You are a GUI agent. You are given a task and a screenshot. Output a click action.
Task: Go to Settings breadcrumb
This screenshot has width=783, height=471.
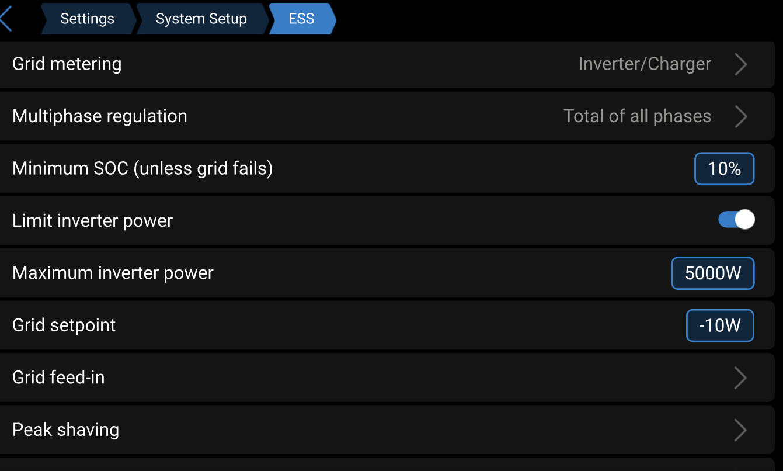[87, 19]
